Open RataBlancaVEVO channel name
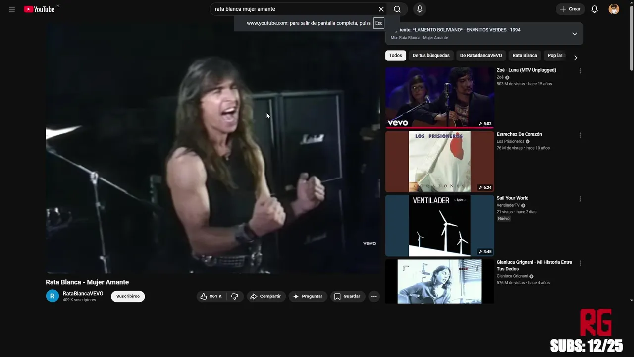The image size is (634, 357). coord(83,294)
